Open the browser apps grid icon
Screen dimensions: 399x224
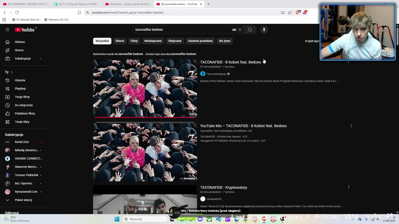point(4,20)
